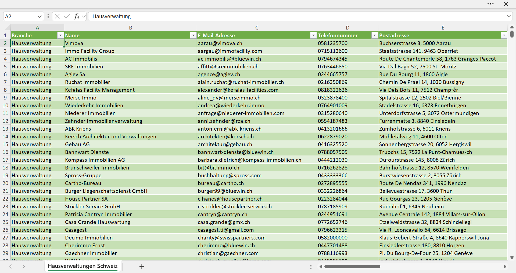Click the cancel entry X icon
The height and width of the screenshot is (273, 516).
point(57,16)
